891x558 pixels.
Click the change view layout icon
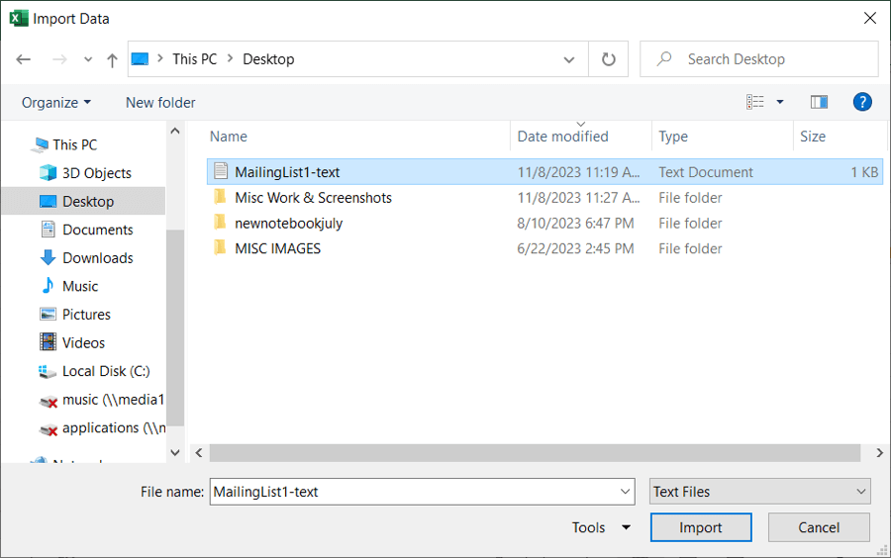(755, 102)
